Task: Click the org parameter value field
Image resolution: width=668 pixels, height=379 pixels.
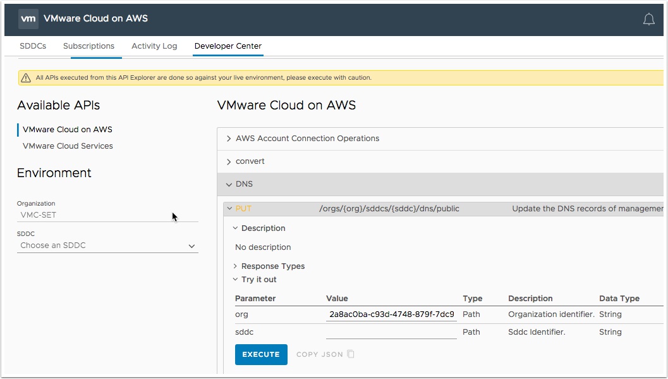Action: [391, 314]
